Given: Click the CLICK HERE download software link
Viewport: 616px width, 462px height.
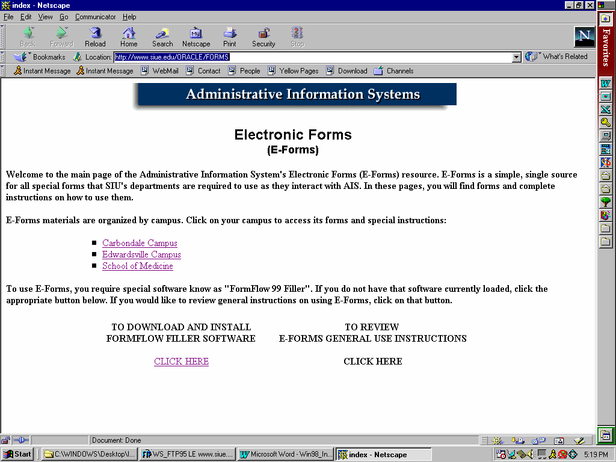Looking at the screenshot, I should click(x=181, y=362).
